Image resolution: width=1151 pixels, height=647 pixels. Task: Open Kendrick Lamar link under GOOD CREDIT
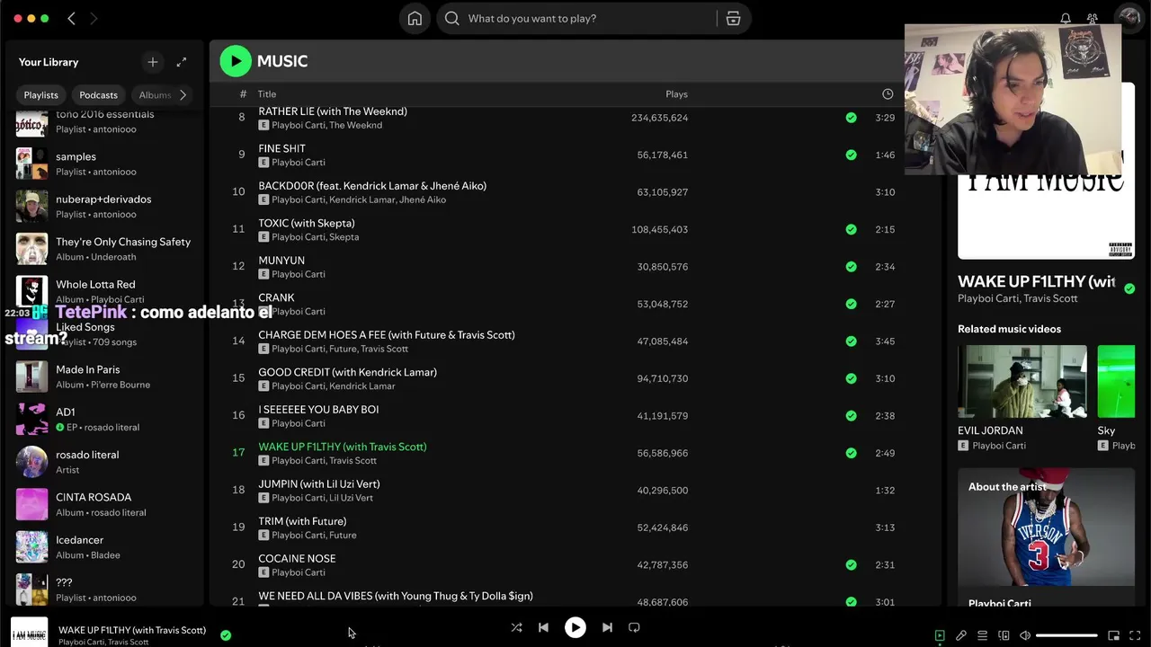click(361, 386)
